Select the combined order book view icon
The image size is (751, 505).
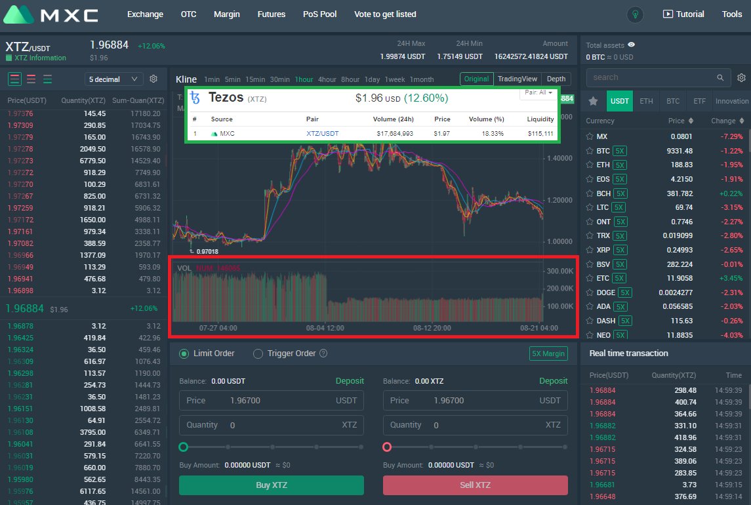coord(15,79)
